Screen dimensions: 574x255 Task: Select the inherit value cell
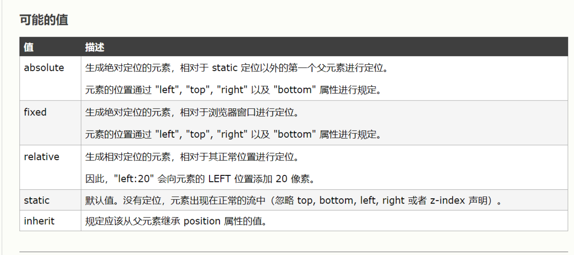[x=39, y=221]
